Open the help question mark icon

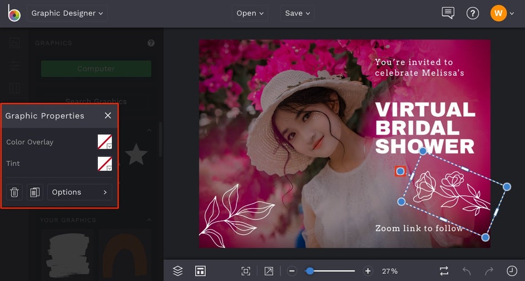pyautogui.click(x=472, y=13)
